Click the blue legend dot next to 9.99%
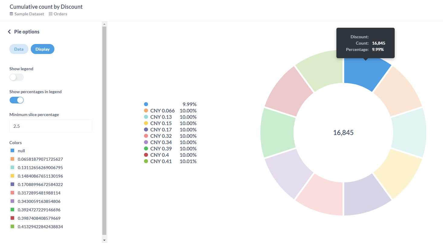 (146, 104)
